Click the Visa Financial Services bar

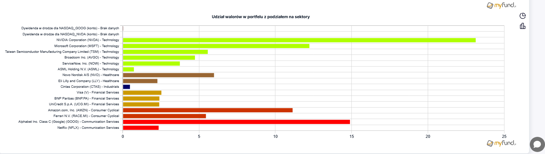pos(142,93)
